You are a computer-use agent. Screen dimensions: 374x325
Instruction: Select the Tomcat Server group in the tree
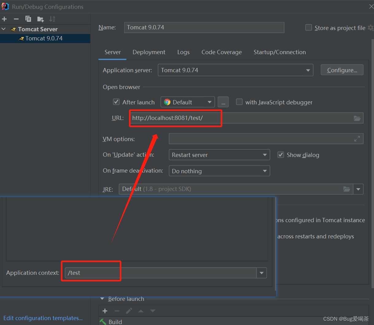pos(38,29)
